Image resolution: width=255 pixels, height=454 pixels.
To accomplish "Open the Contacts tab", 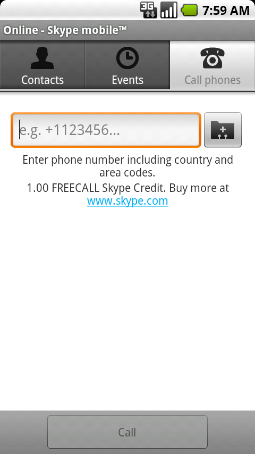I will (x=42, y=65).
